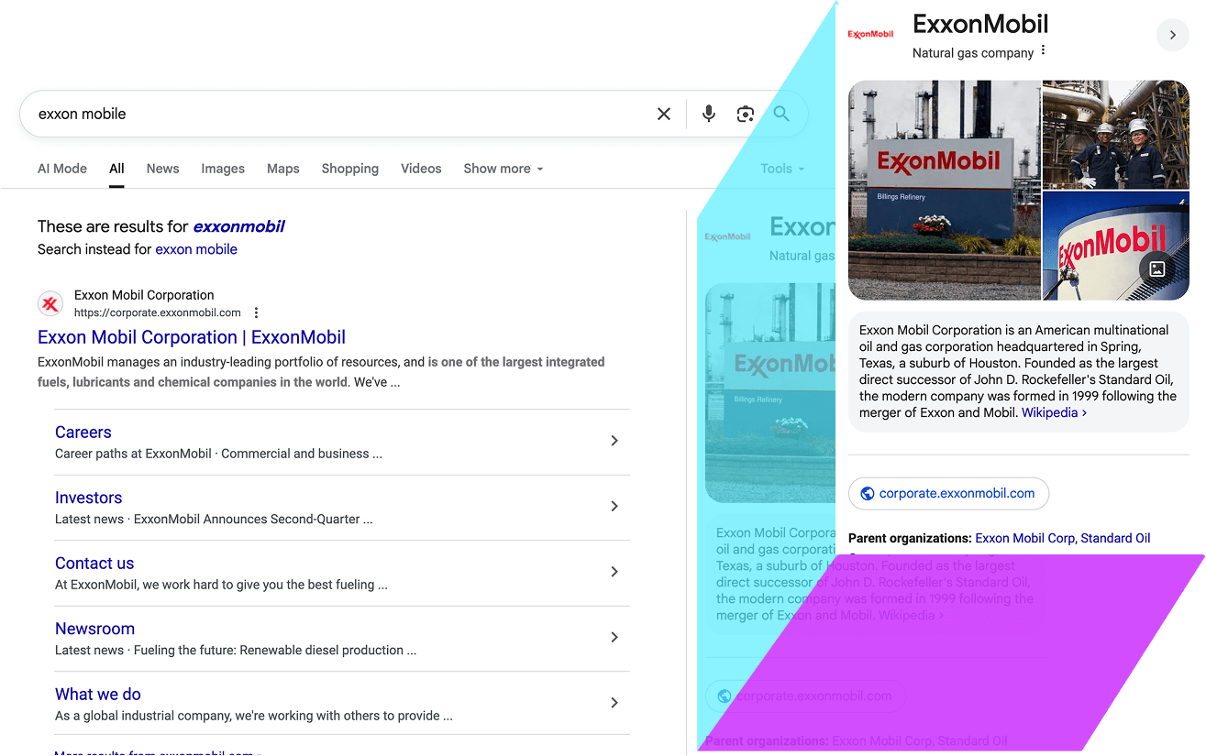Open the Exxon Mobil Corp parent organization link

[x=1024, y=538]
